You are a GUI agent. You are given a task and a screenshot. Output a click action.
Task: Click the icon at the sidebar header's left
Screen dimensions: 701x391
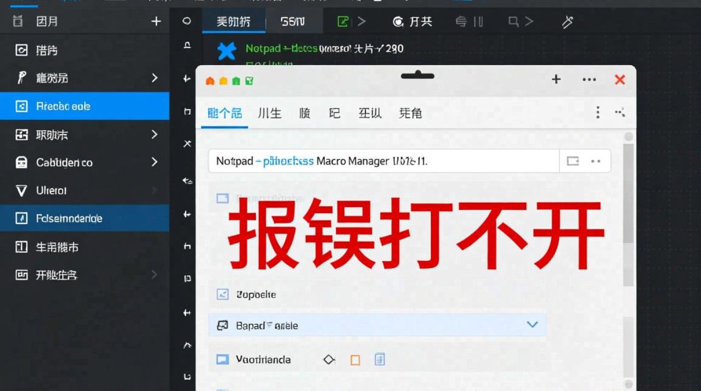(x=18, y=21)
